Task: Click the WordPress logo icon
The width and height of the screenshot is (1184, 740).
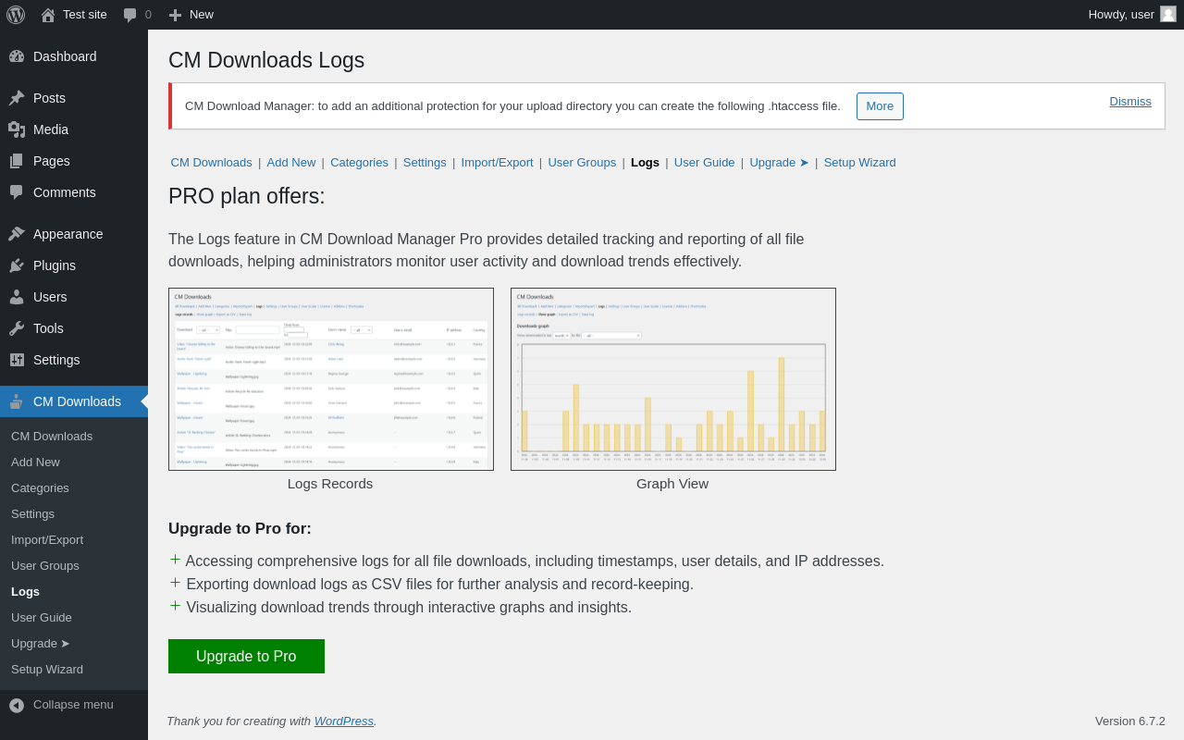Action: [x=16, y=15]
